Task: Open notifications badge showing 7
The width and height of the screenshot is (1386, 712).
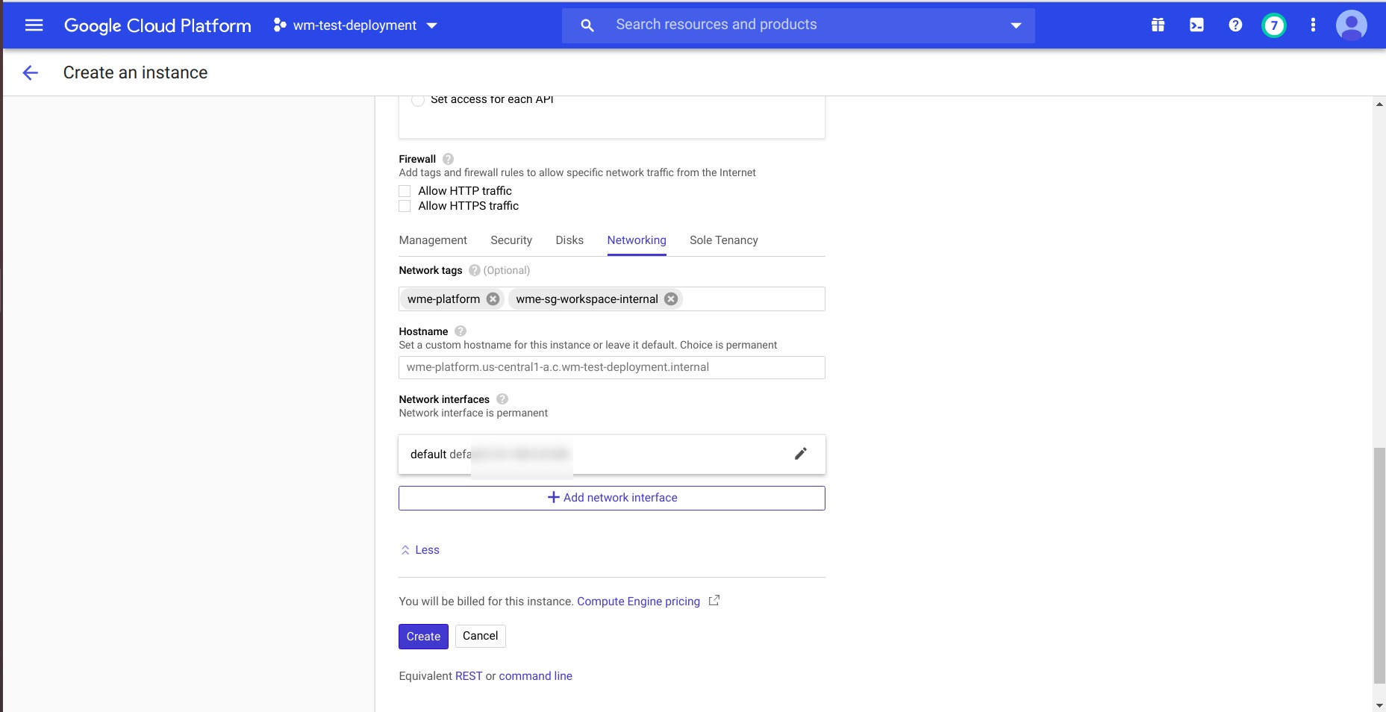Action: (x=1273, y=25)
